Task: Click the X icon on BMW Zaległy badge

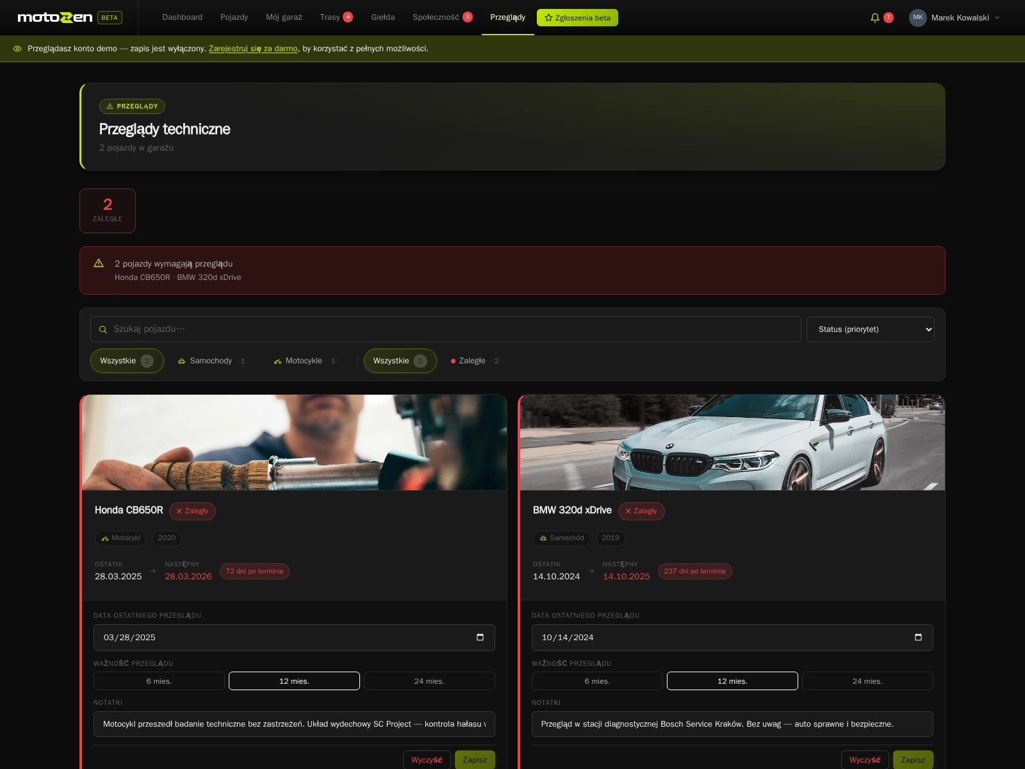Action: (x=628, y=511)
